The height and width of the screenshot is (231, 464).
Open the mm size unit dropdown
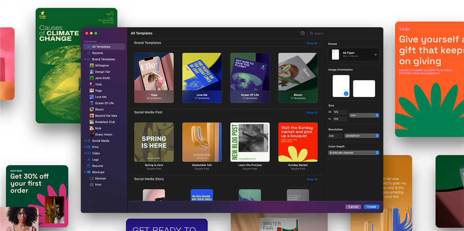[x=364, y=115]
